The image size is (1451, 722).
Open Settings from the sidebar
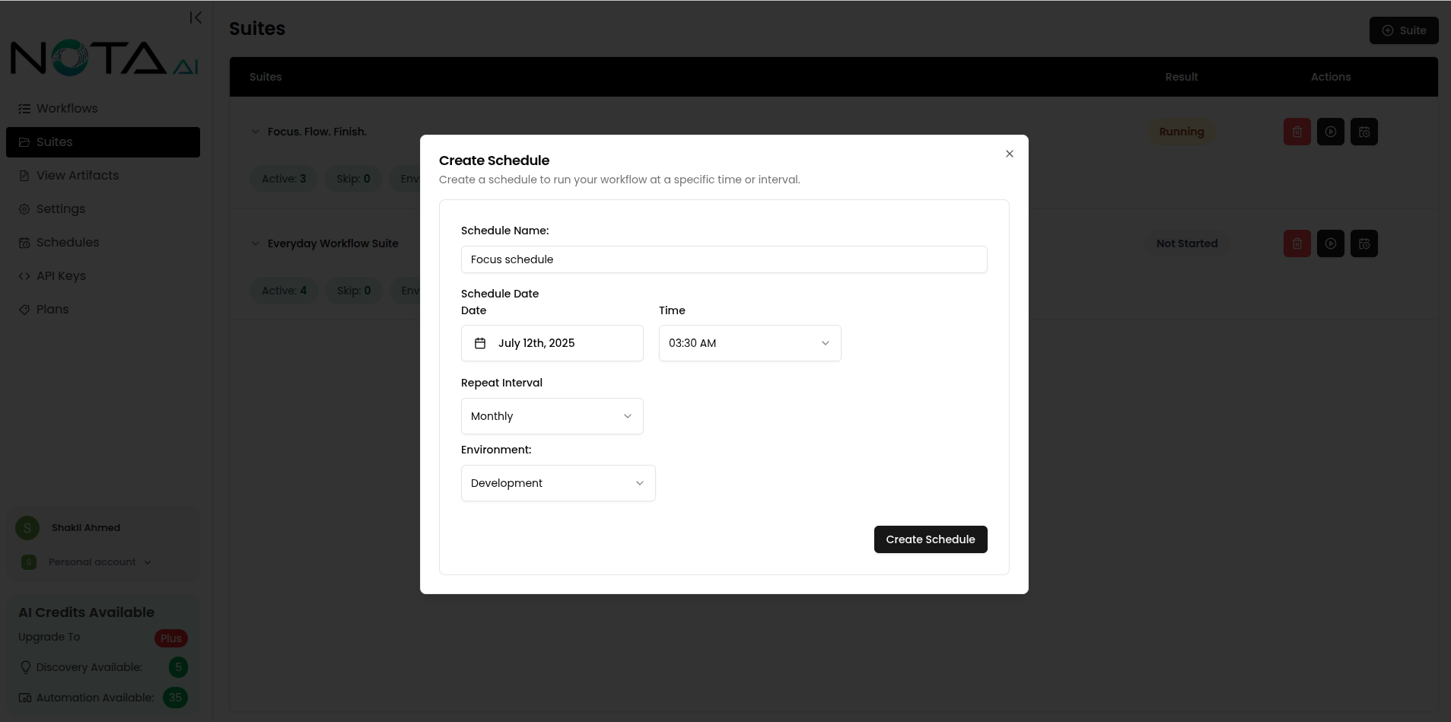tap(60, 208)
